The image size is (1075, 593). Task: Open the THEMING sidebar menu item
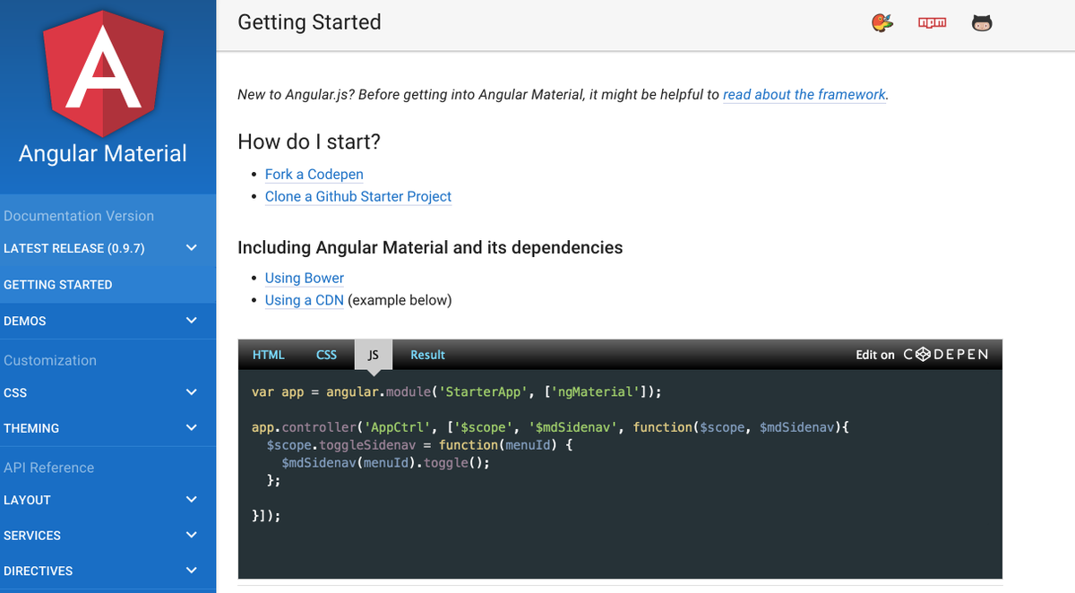click(x=107, y=428)
